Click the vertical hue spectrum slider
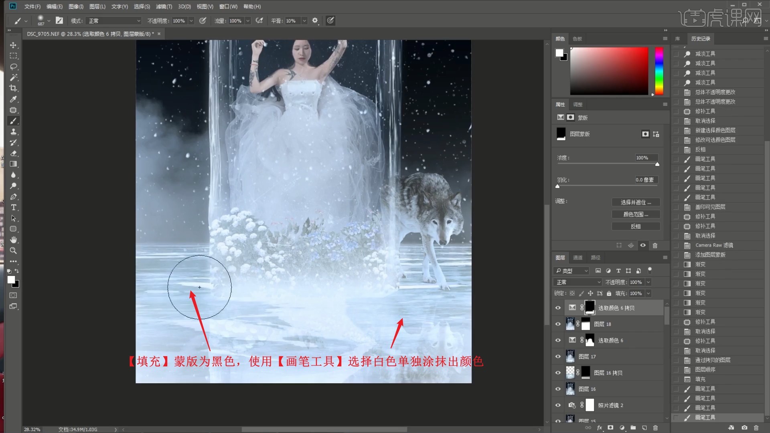This screenshot has height=433, width=770. tap(659, 71)
